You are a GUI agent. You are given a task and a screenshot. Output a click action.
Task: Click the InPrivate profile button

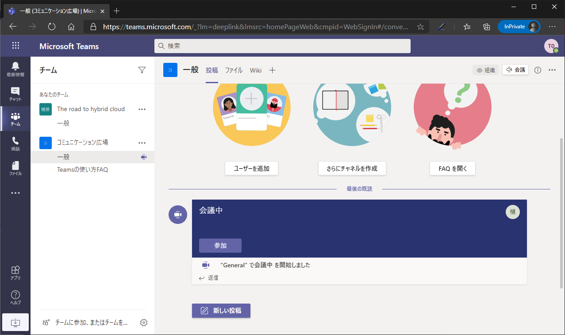tap(519, 27)
